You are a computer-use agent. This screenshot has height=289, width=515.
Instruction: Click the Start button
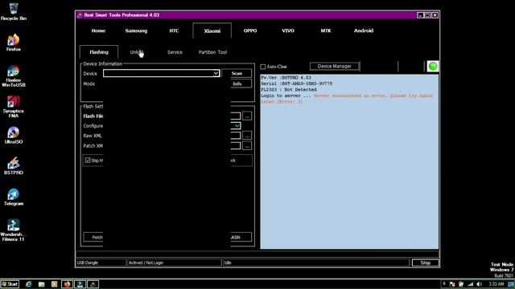click(x=10, y=284)
